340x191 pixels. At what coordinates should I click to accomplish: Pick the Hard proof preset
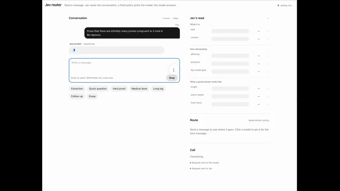(119, 89)
